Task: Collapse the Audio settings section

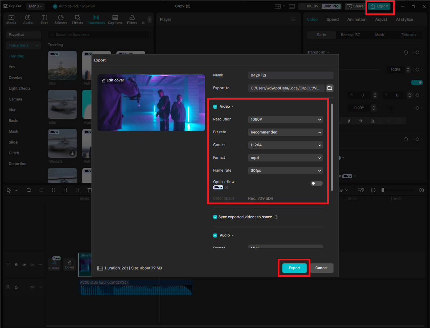Action: (x=233, y=235)
